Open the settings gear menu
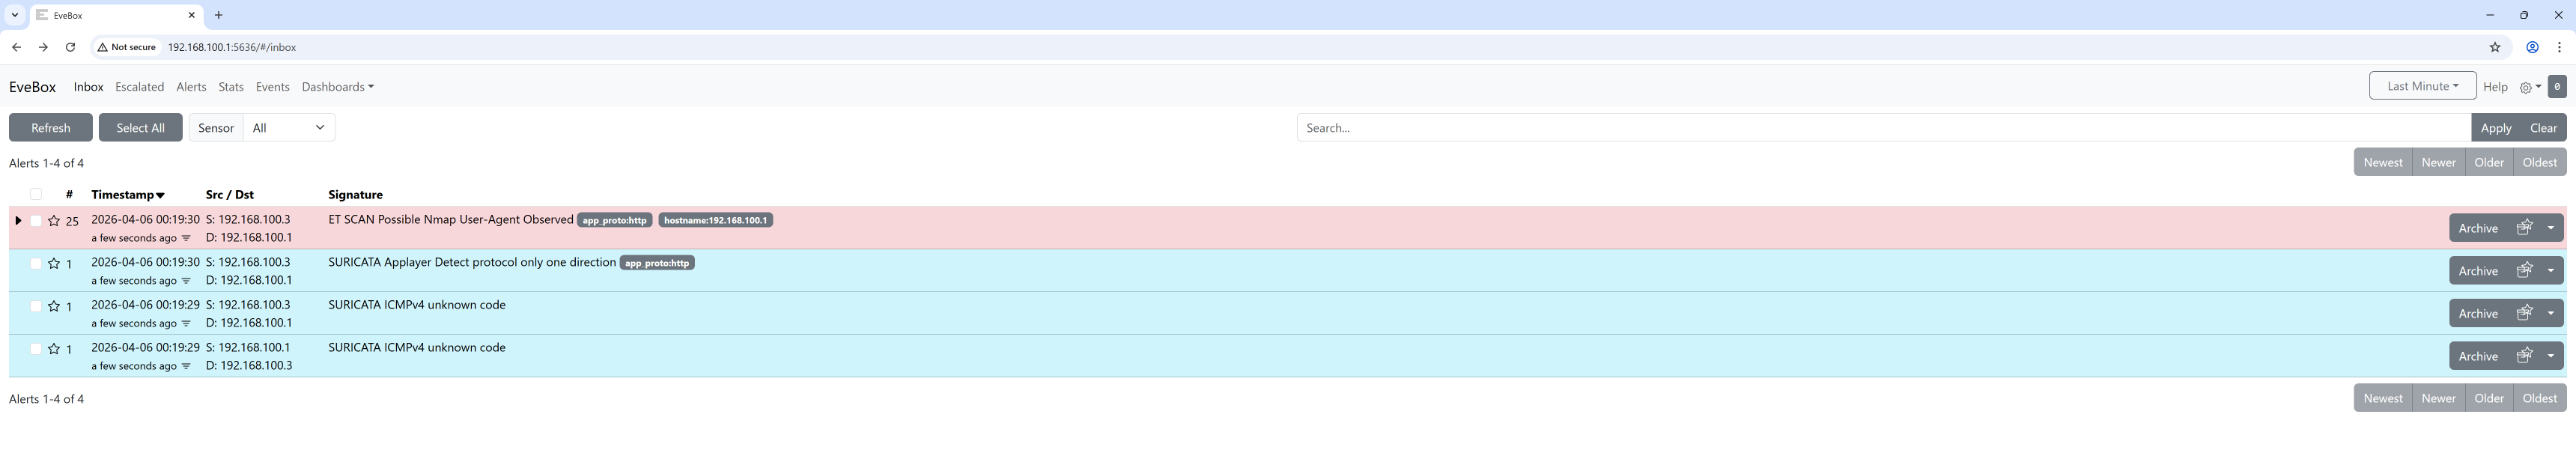This screenshot has height=450, width=2576. point(2529,87)
